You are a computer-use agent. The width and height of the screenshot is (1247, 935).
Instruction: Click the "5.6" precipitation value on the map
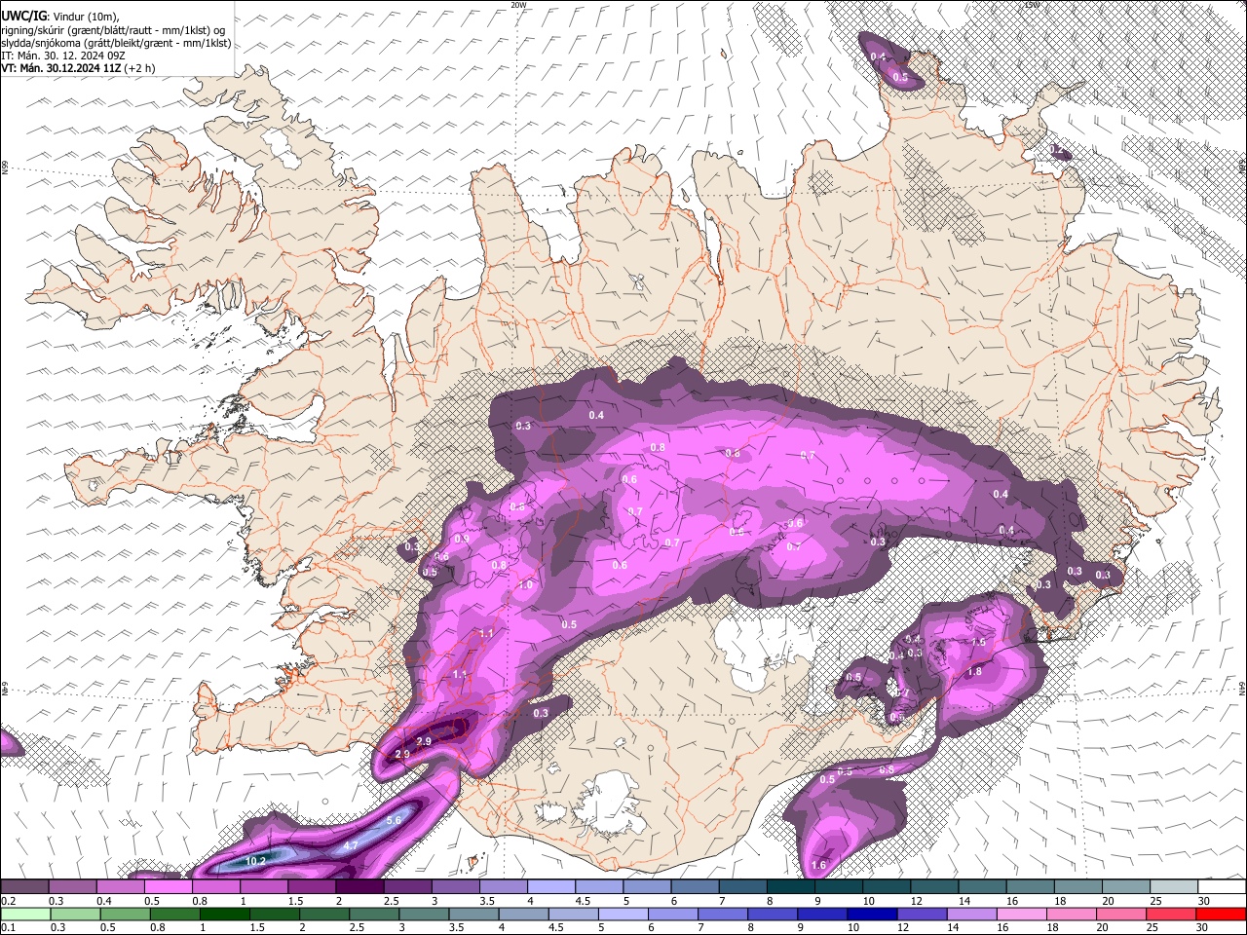coord(394,820)
